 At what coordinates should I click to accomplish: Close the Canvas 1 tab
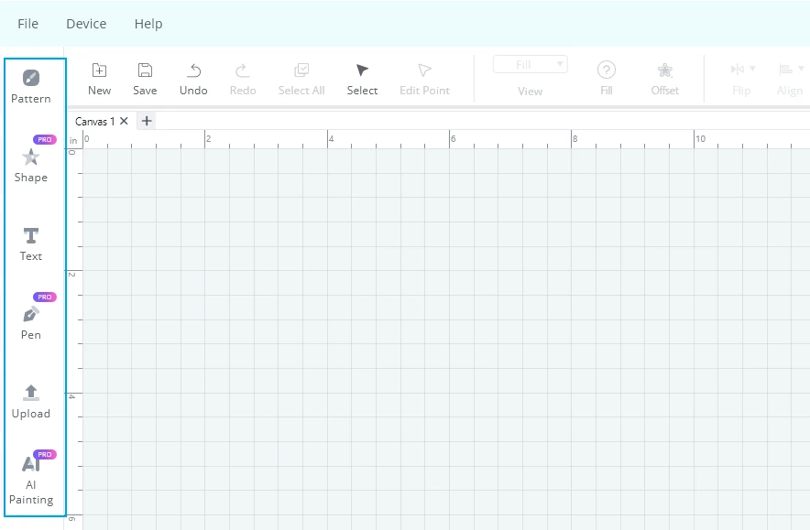(124, 121)
